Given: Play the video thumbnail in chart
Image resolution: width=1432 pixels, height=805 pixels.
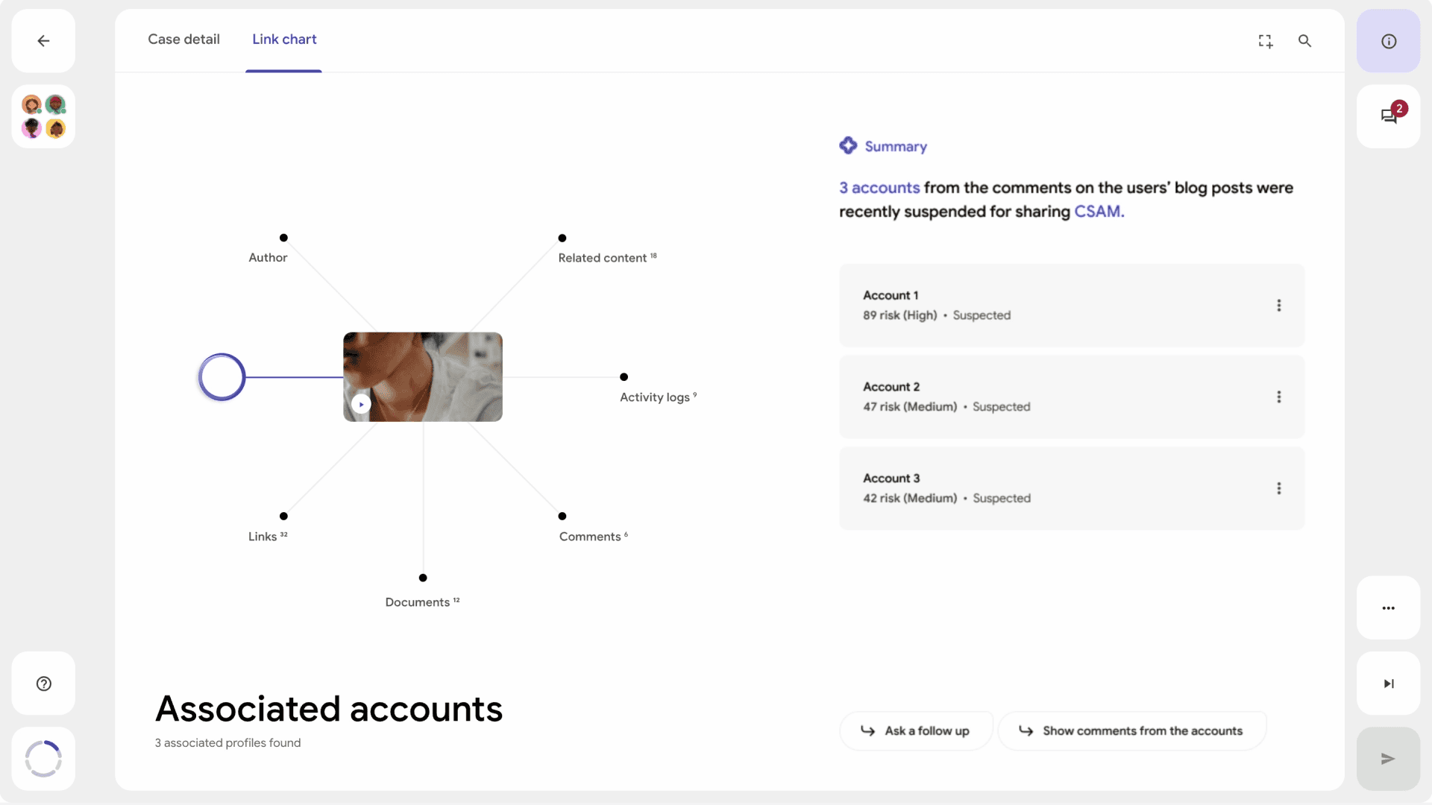Looking at the screenshot, I should (x=361, y=404).
